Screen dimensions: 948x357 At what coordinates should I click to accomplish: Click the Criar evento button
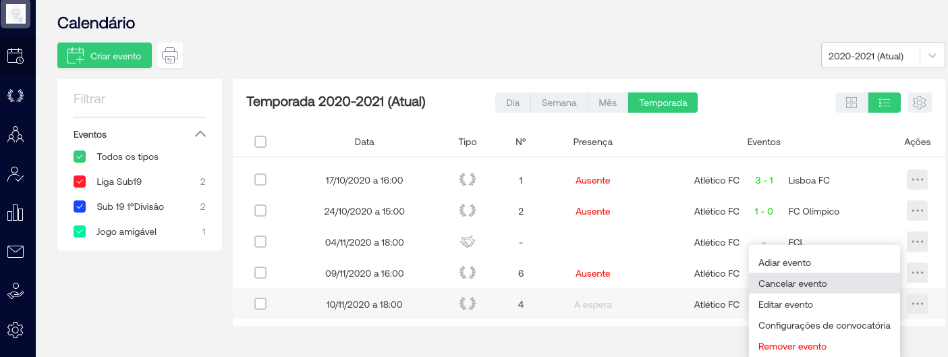(105, 56)
